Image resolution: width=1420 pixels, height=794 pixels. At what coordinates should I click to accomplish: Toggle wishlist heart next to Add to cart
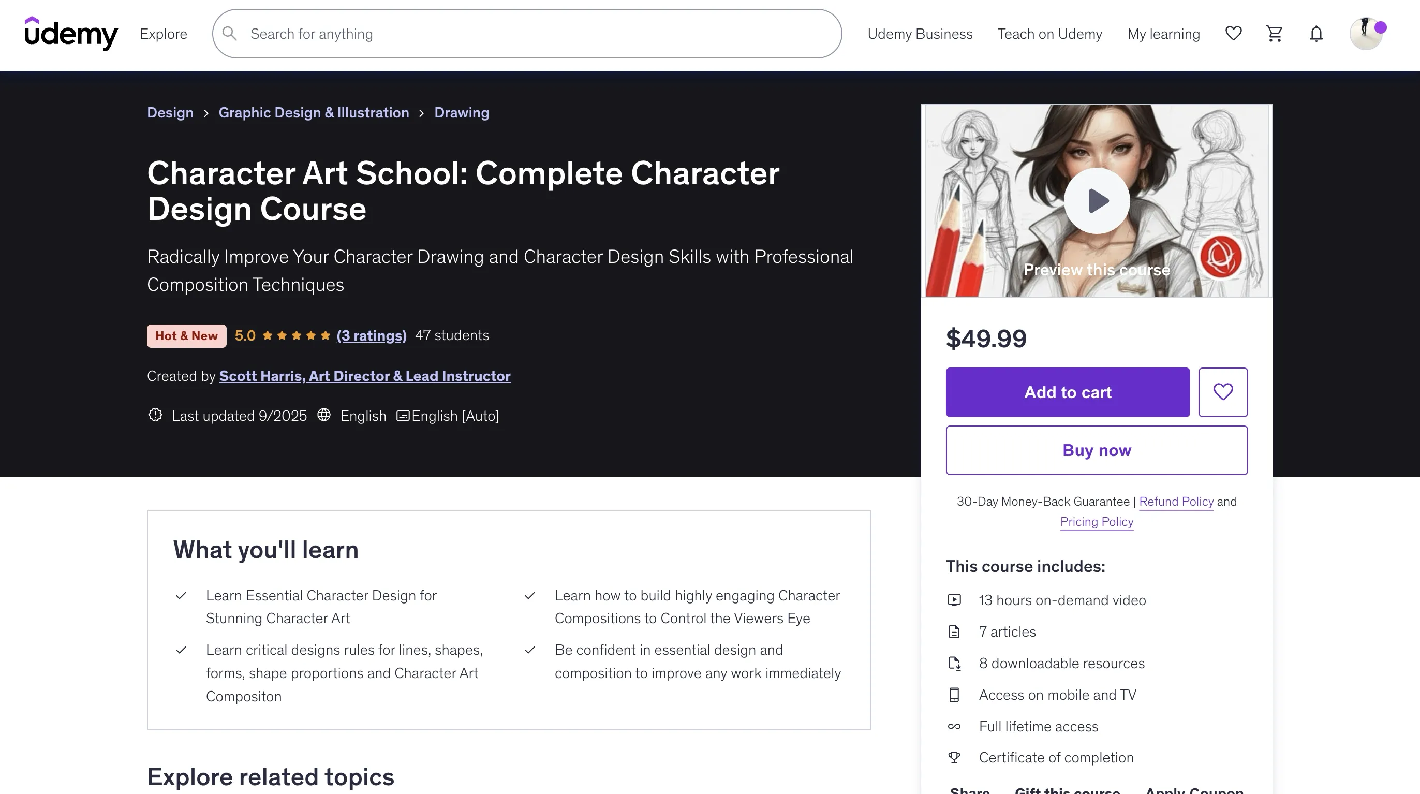(x=1223, y=392)
